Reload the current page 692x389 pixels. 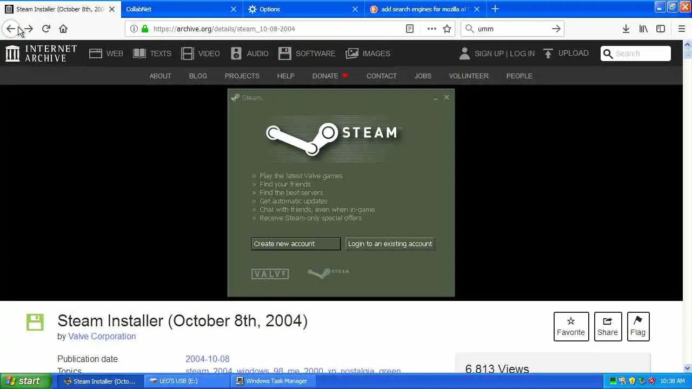tap(46, 29)
